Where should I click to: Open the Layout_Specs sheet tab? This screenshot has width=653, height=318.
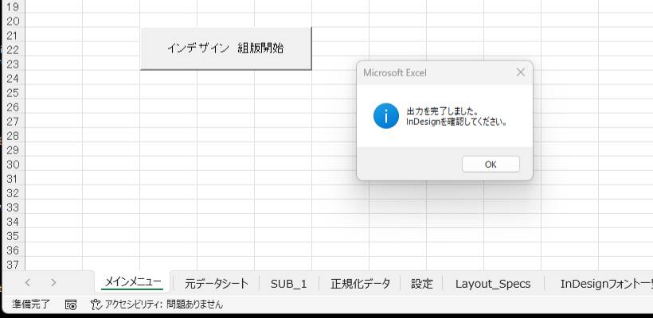click(x=493, y=283)
